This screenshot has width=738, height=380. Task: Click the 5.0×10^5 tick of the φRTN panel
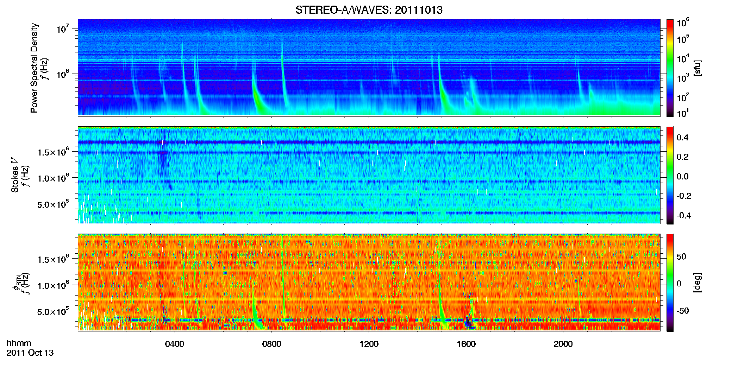tap(53, 312)
